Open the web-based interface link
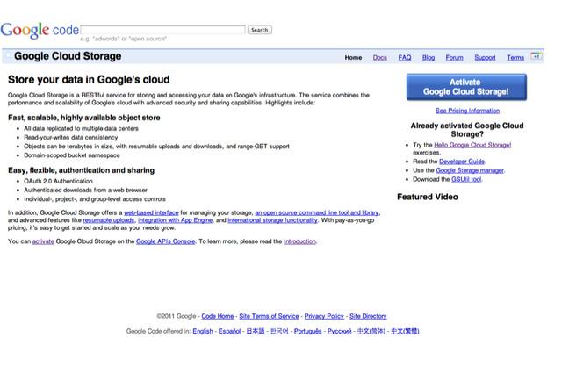 pyautogui.click(x=151, y=212)
